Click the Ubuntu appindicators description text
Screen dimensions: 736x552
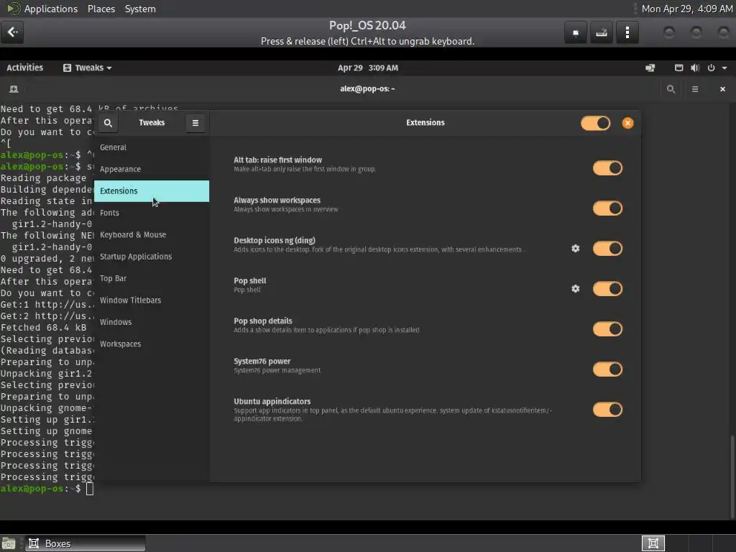[393, 415]
